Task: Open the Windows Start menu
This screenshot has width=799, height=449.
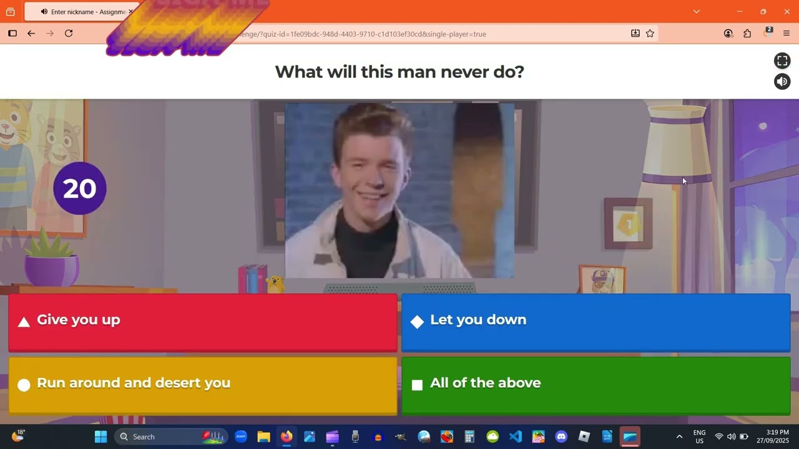Action: pos(100,437)
